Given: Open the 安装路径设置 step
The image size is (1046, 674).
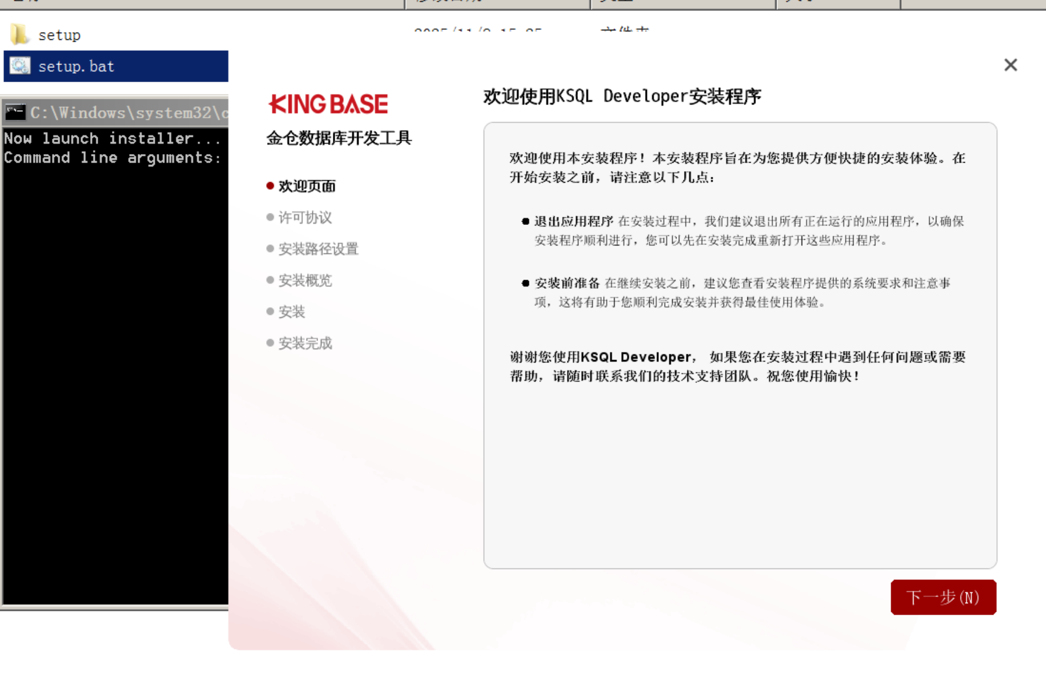Looking at the screenshot, I should 317,249.
